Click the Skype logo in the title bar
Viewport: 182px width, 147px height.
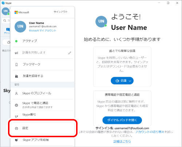[x=3, y=3]
